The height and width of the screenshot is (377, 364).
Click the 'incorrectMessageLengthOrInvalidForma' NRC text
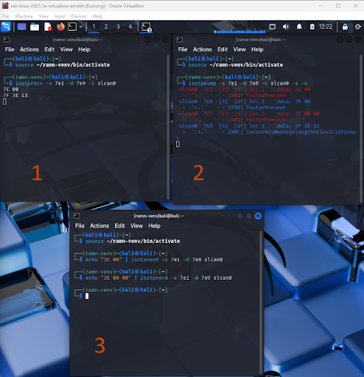click(x=301, y=132)
